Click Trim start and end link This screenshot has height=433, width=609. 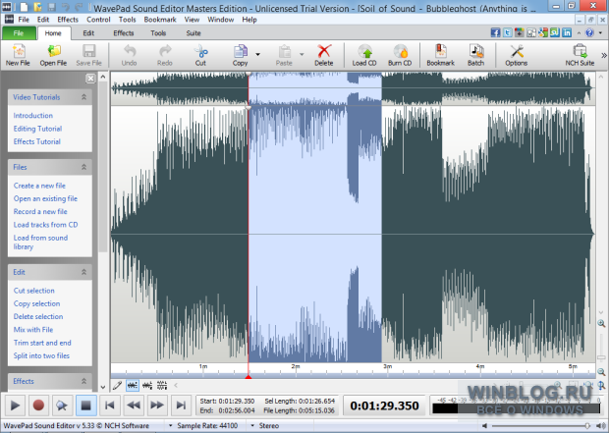[42, 343]
